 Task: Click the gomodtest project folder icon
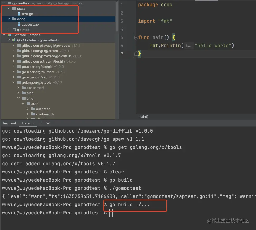(9, 3)
